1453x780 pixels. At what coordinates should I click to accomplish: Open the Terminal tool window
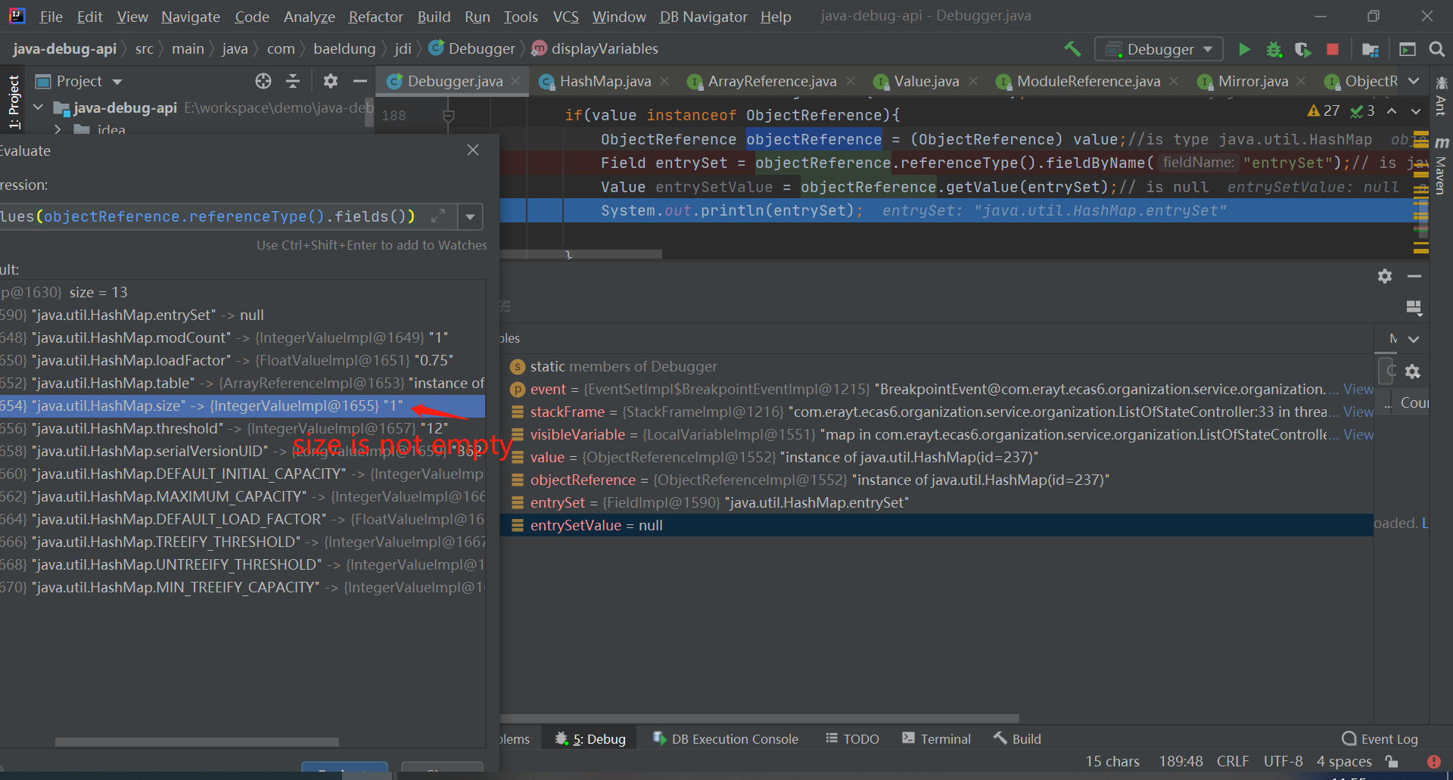coord(936,739)
